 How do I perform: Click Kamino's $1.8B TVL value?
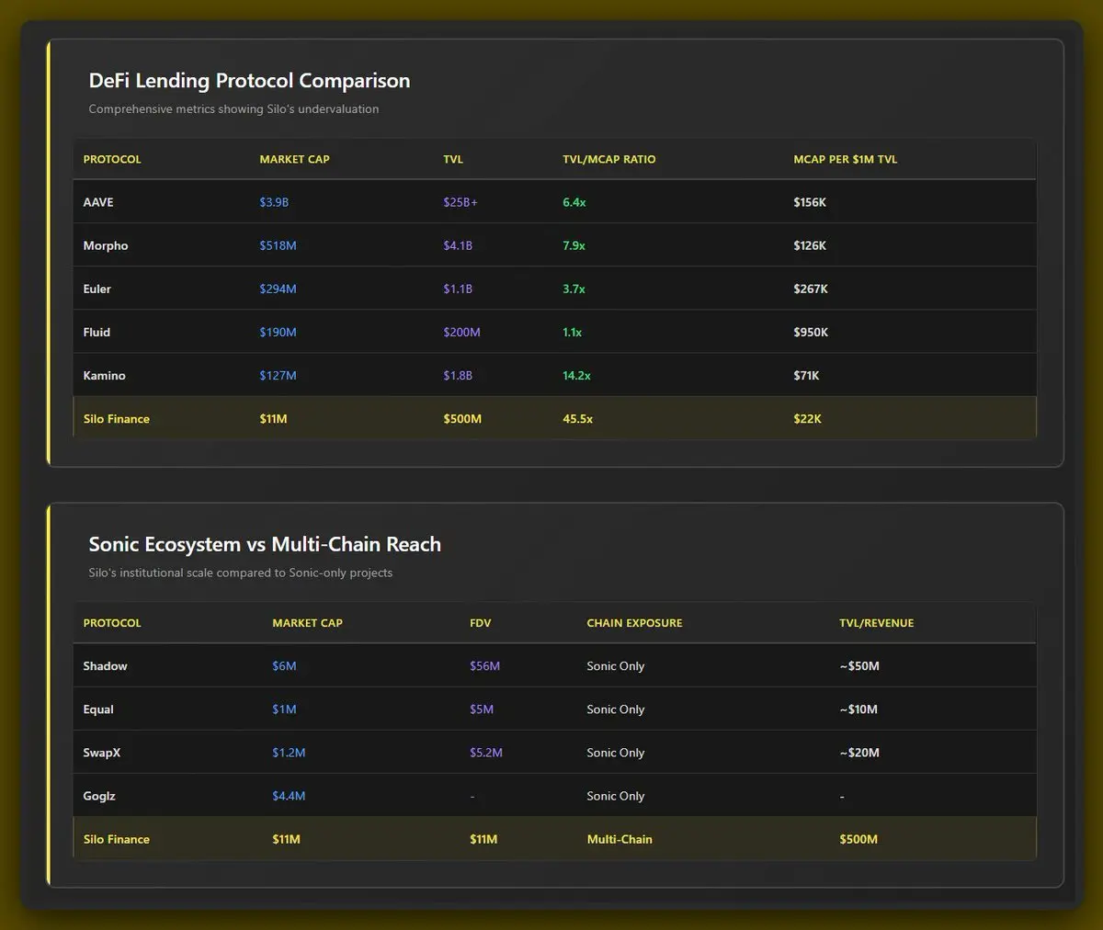[458, 375]
